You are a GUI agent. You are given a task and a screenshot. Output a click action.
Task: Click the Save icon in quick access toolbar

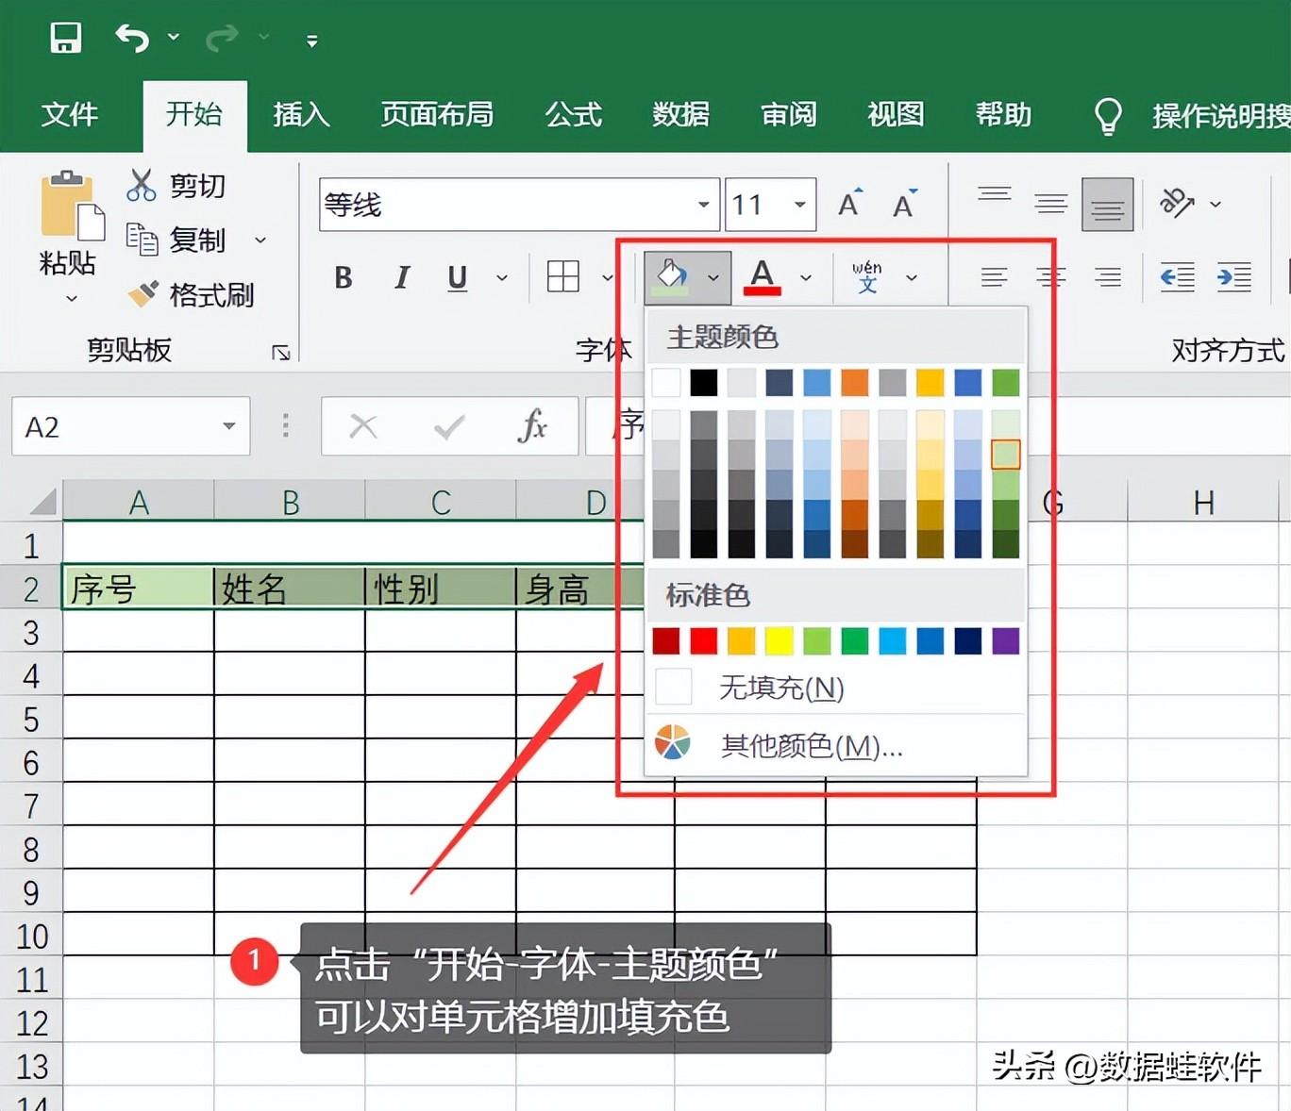click(65, 38)
